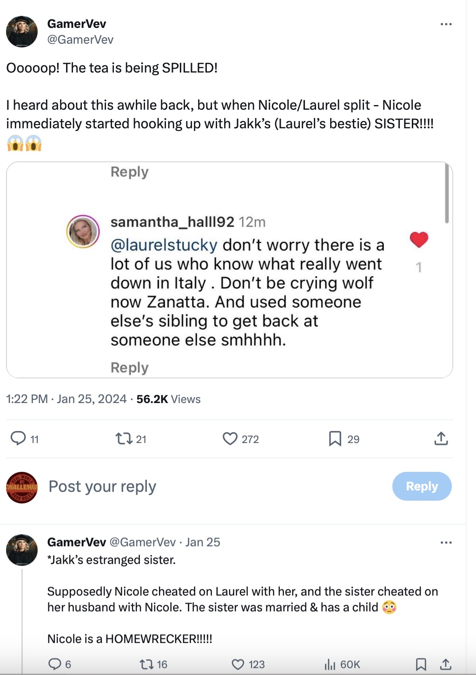Bookmark the Jakk's estranged sister reply
Image resolution: width=476 pixels, height=675 pixels.
(x=421, y=664)
